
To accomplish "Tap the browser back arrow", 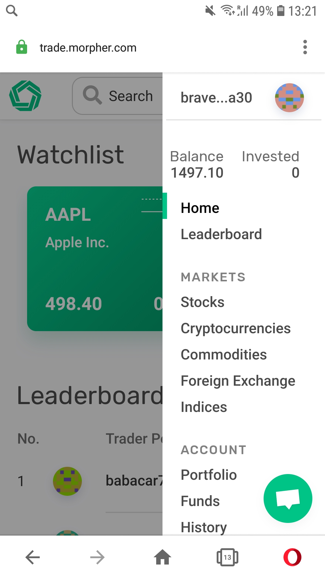I will (32, 557).
